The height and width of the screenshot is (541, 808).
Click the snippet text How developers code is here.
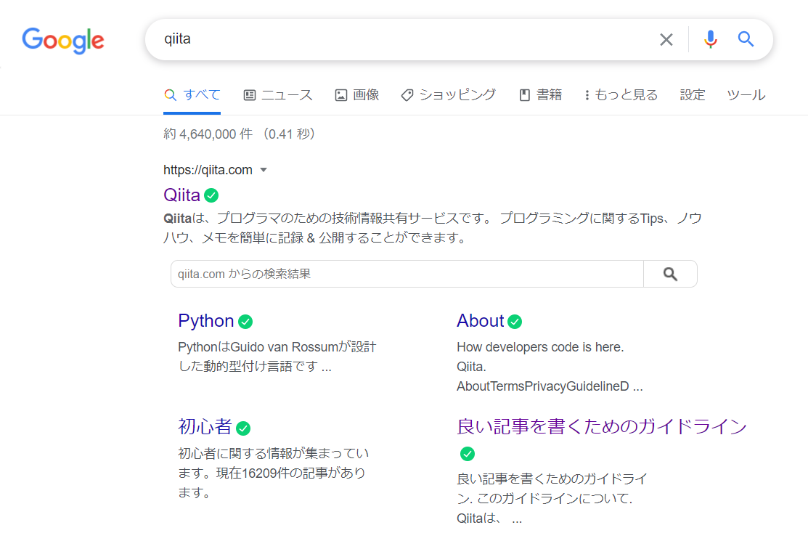click(540, 347)
